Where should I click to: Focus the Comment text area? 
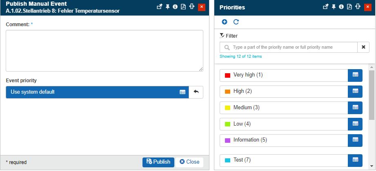[105, 51]
